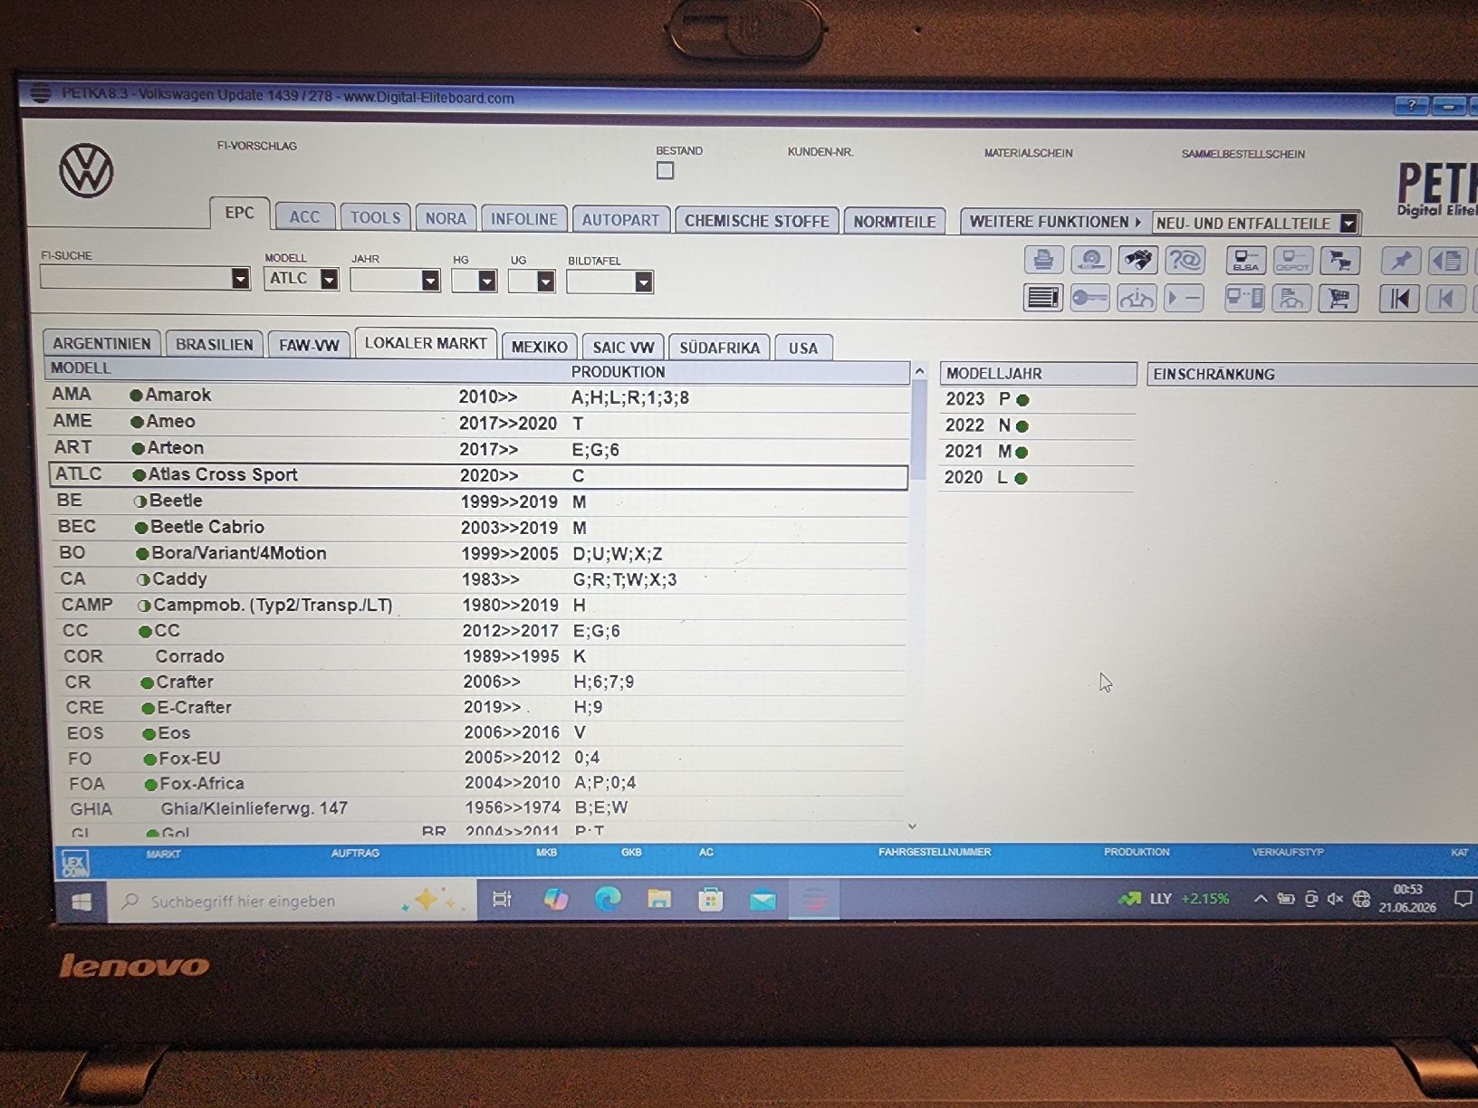Select the MEXIKO market tab
The height and width of the screenshot is (1108, 1478).
click(539, 347)
